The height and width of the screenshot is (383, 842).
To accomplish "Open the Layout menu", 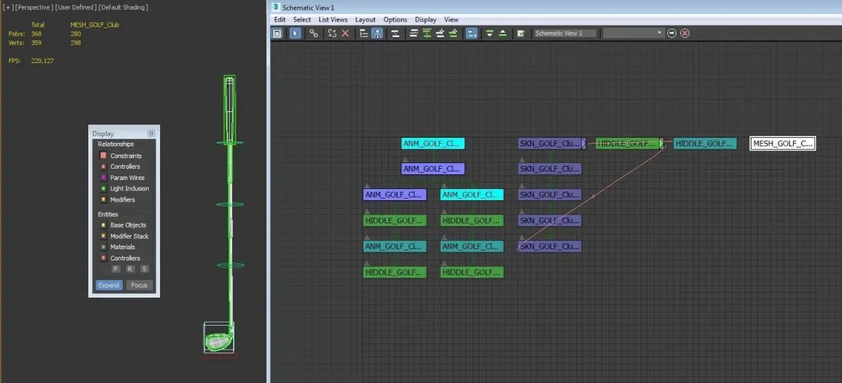I will click(366, 20).
